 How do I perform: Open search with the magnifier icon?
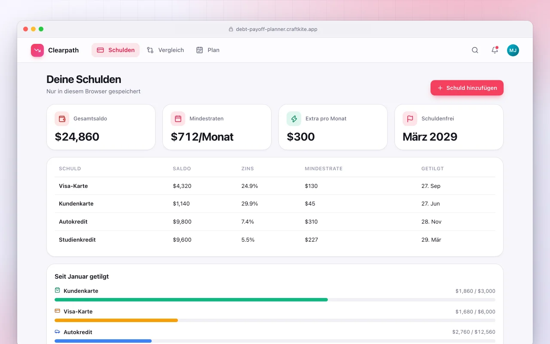(475, 50)
